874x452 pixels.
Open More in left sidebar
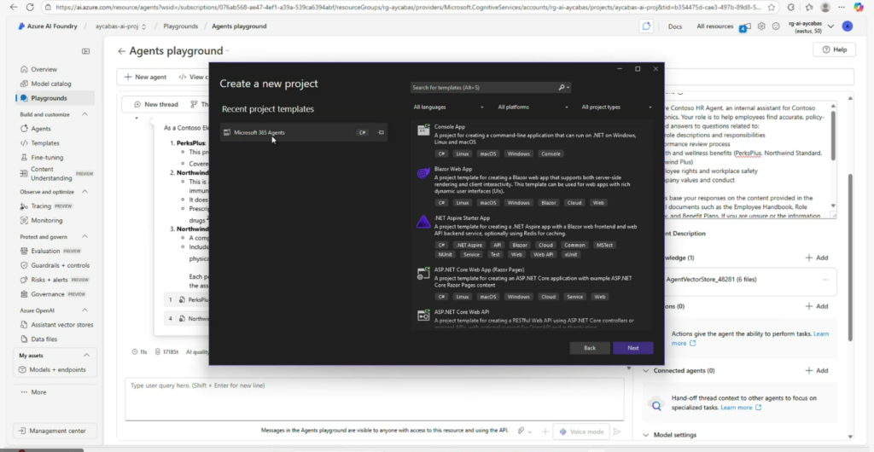tap(33, 392)
